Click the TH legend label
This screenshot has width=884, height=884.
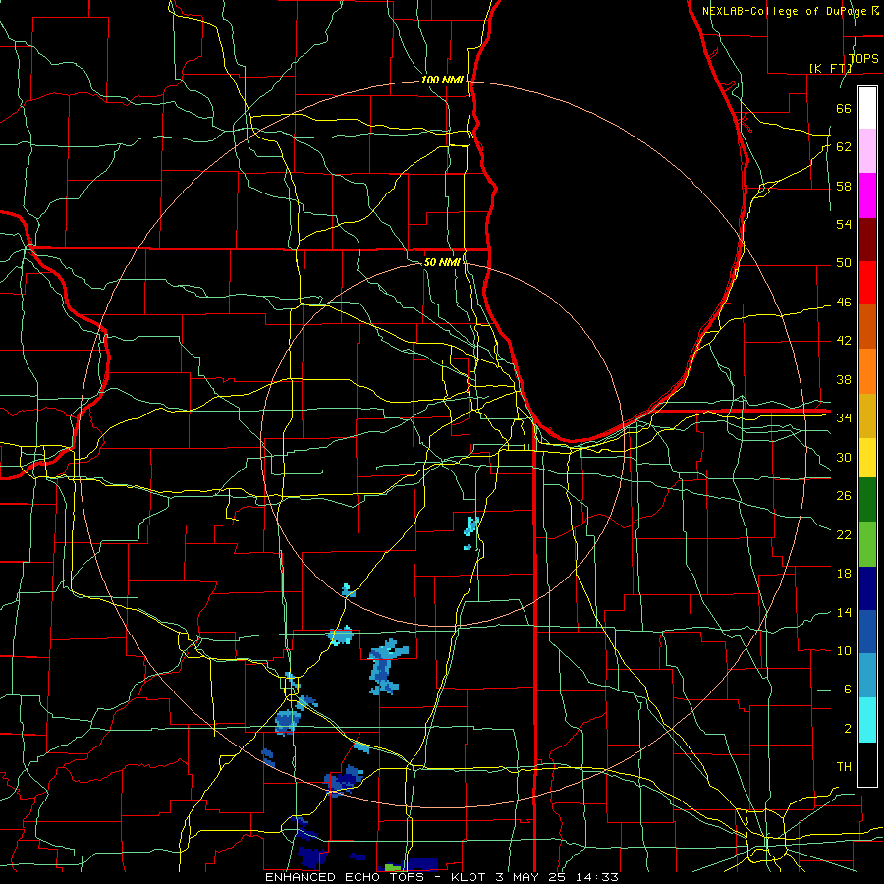[844, 766]
